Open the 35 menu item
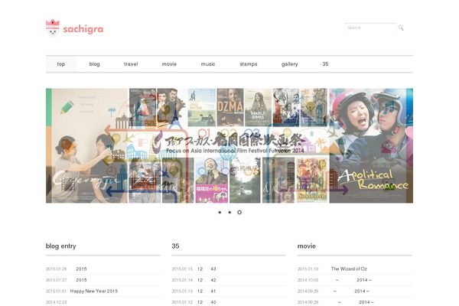Image resolution: width=459 pixels, height=306 pixels. 325,64
